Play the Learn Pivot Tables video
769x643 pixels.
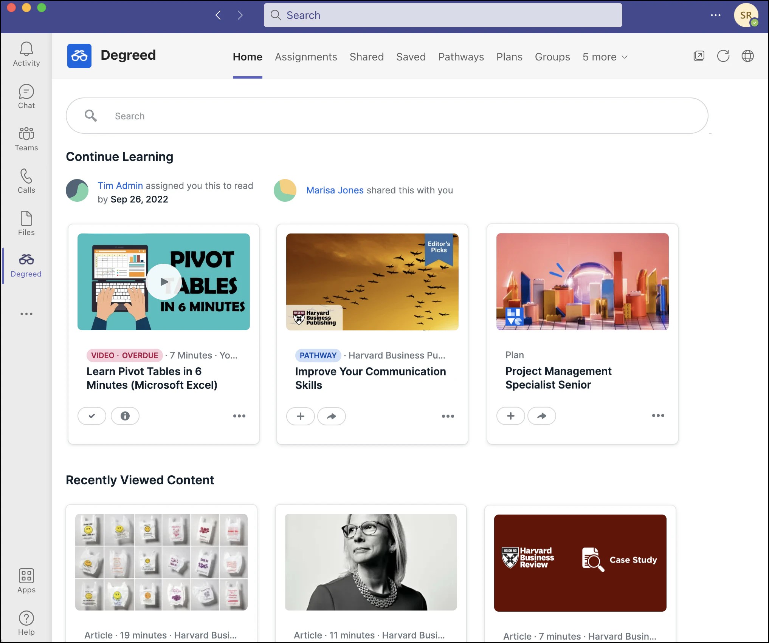pyautogui.click(x=164, y=281)
